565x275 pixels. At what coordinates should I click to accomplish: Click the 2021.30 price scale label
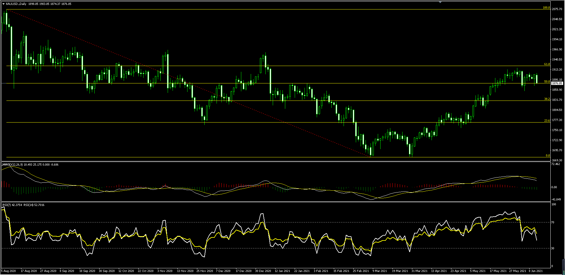(x=557, y=29)
